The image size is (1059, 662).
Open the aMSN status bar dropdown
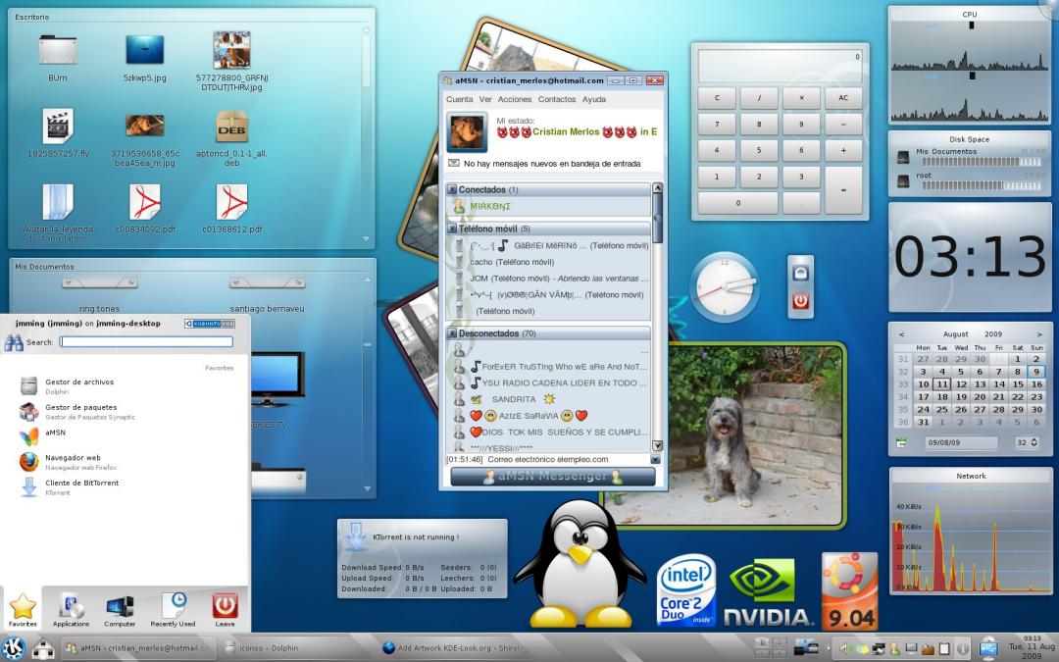(654, 459)
